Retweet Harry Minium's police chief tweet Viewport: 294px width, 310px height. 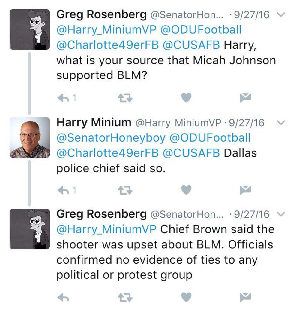(x=124, y=190)
